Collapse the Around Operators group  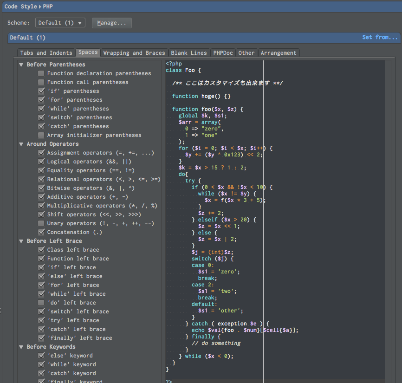pyautogui.click(x=21, y=144)
